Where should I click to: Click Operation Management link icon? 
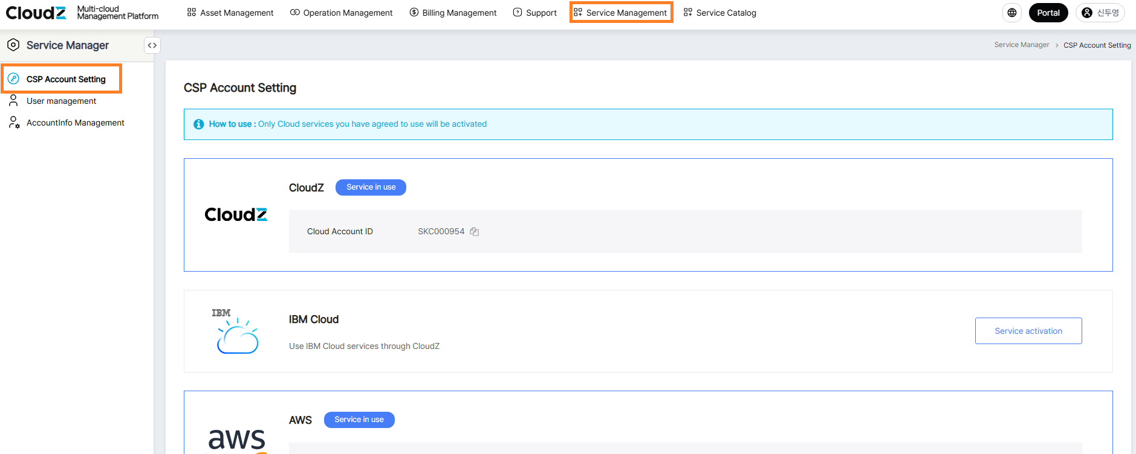(295, 12)
